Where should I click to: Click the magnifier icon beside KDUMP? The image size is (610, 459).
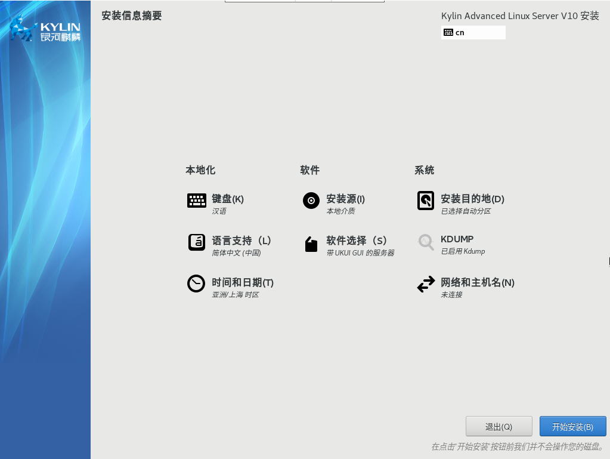tap(426, 242)
